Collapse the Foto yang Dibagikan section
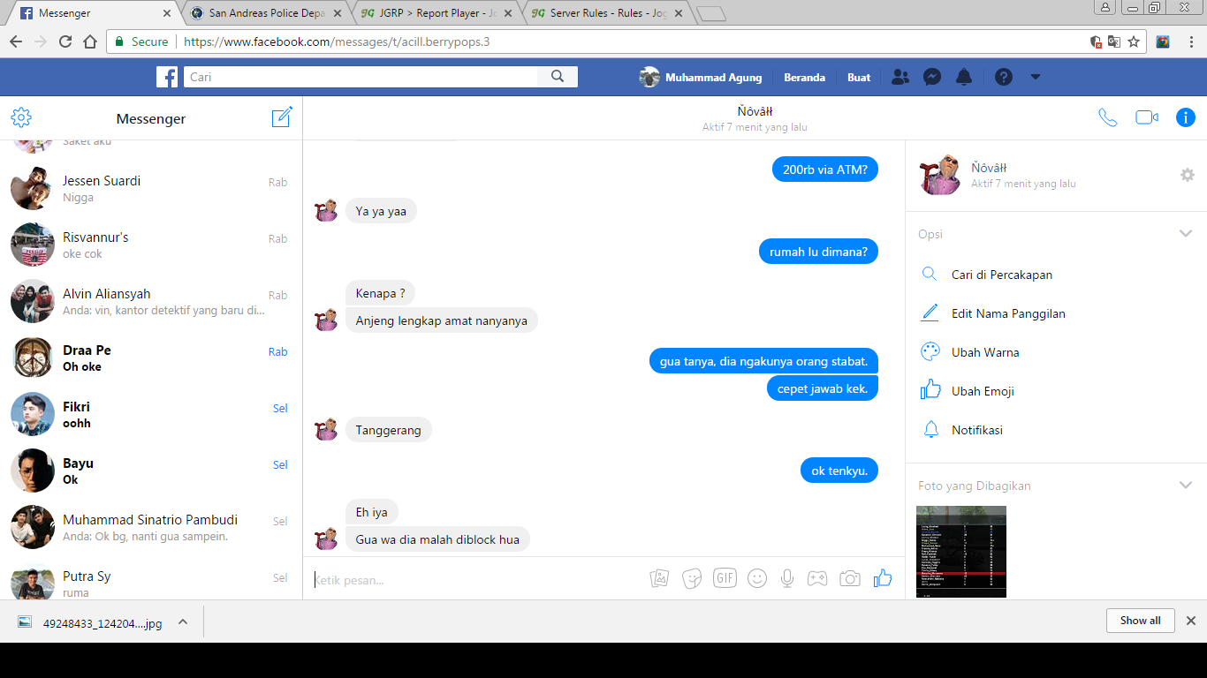The width and height of the screenshot is (1207, 678). click(1186, 486)
